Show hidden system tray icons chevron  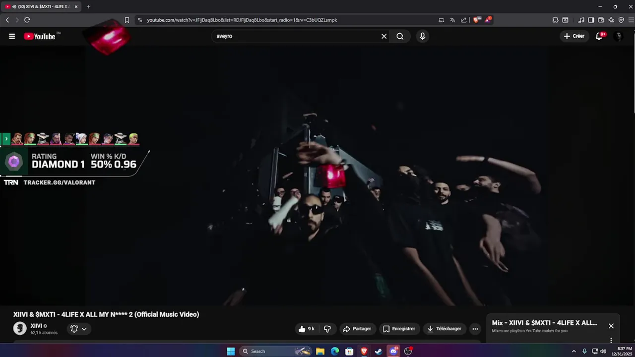574,351
